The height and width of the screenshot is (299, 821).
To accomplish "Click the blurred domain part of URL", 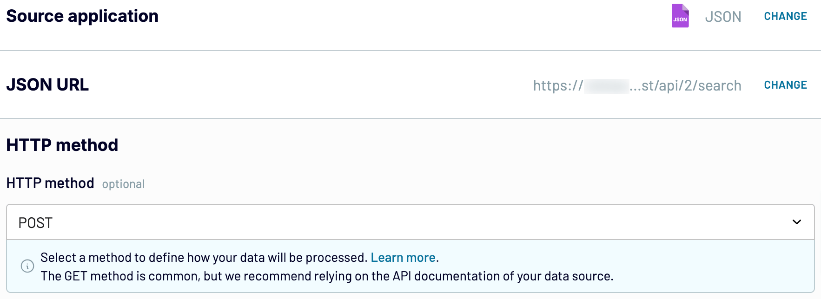I will pos(607,86).
